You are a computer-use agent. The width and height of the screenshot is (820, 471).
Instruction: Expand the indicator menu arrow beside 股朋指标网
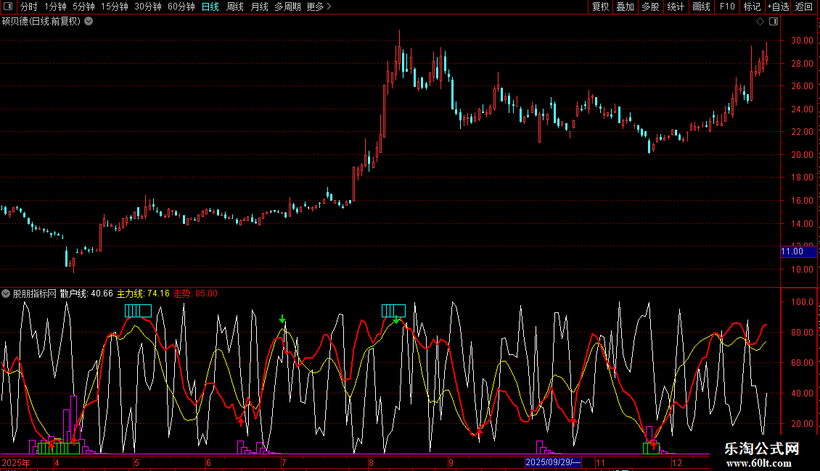point(6,293)
